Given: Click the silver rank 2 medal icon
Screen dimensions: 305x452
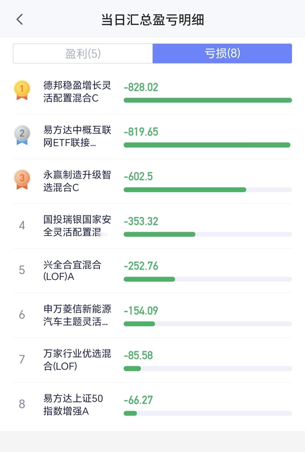Looking at the screenshot, I should 22,135.
